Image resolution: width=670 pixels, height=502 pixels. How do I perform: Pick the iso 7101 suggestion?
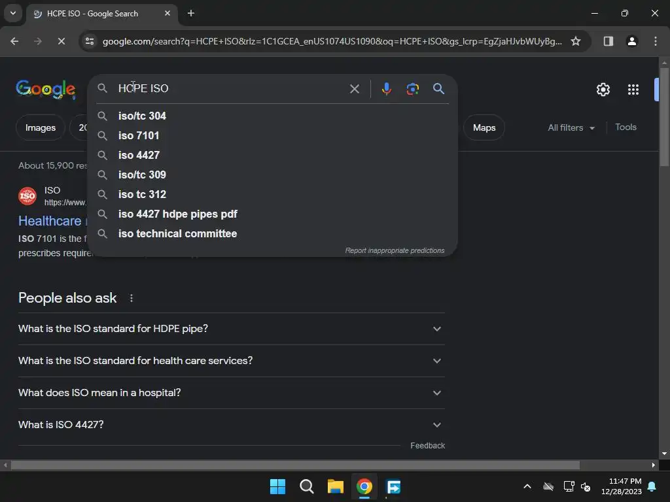click(x=272, y=135)
